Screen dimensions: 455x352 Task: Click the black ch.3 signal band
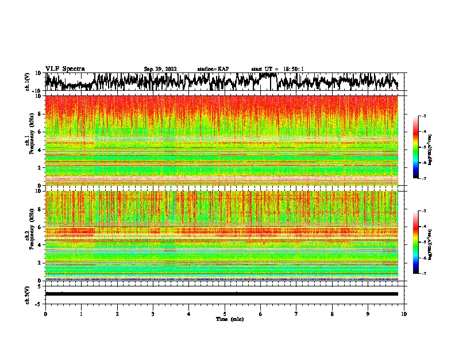pyautogui.click(x=222, y=294)
